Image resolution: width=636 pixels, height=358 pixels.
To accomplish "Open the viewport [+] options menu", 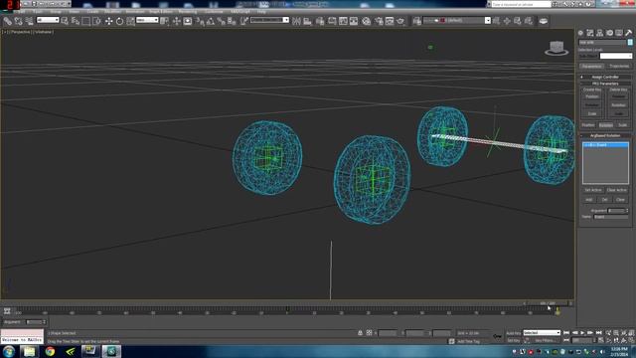I will click(4, 32).
